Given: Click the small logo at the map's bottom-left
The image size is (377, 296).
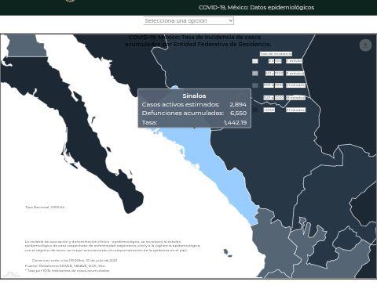Looking at the screenshot, I should (12, 274).
